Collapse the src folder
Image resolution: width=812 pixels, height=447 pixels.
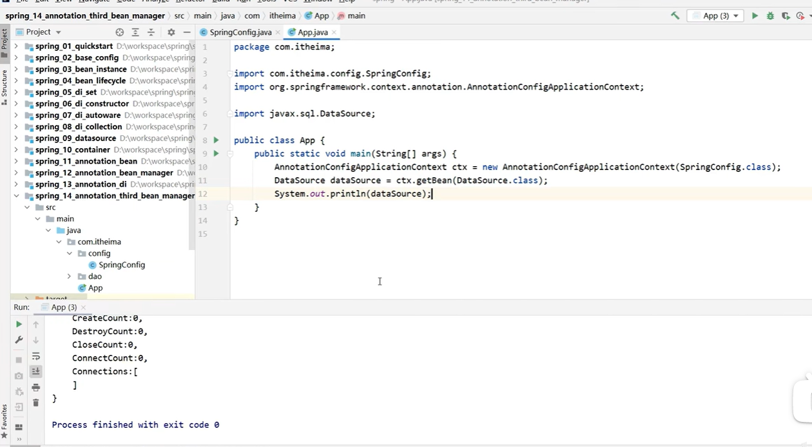pos(28,207)
